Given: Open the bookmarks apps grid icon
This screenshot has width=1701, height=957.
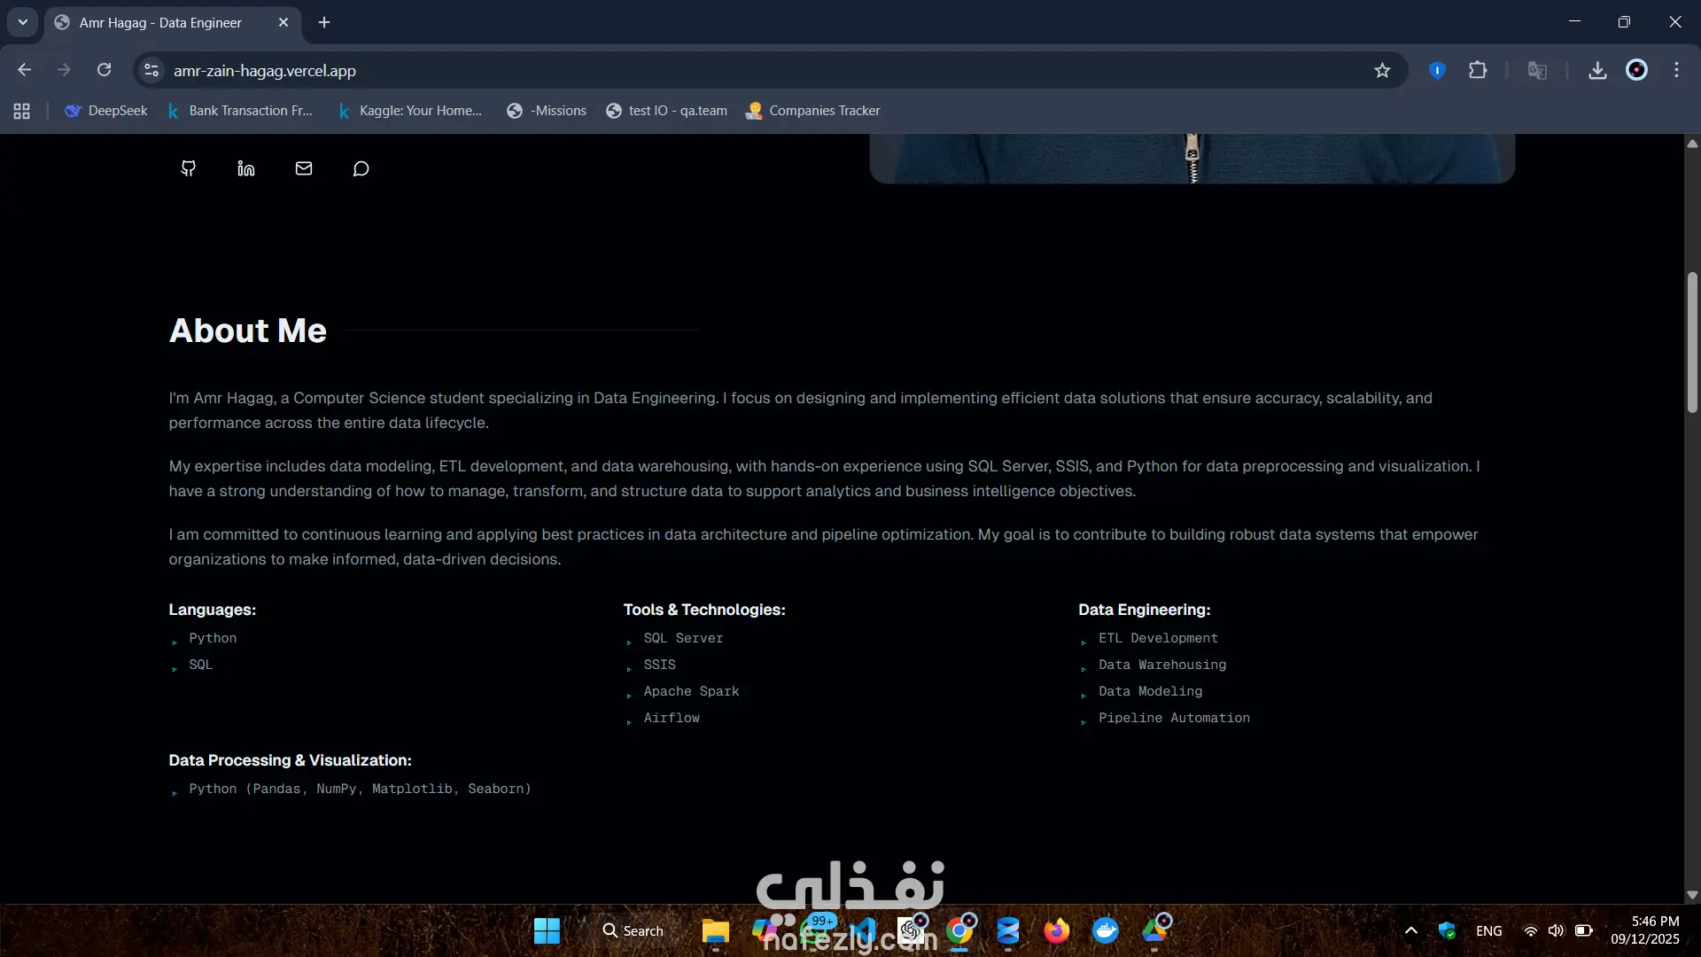Looking at the screenshot, I should point(22,111).
